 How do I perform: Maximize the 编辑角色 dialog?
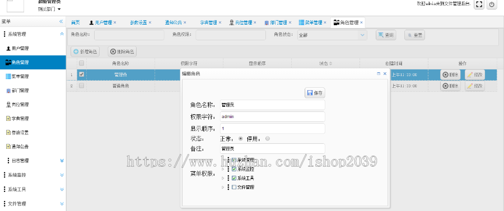tap(379, 73)
